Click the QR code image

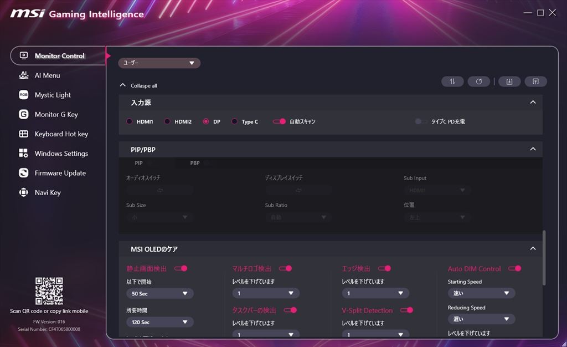(x=49, y=291)
